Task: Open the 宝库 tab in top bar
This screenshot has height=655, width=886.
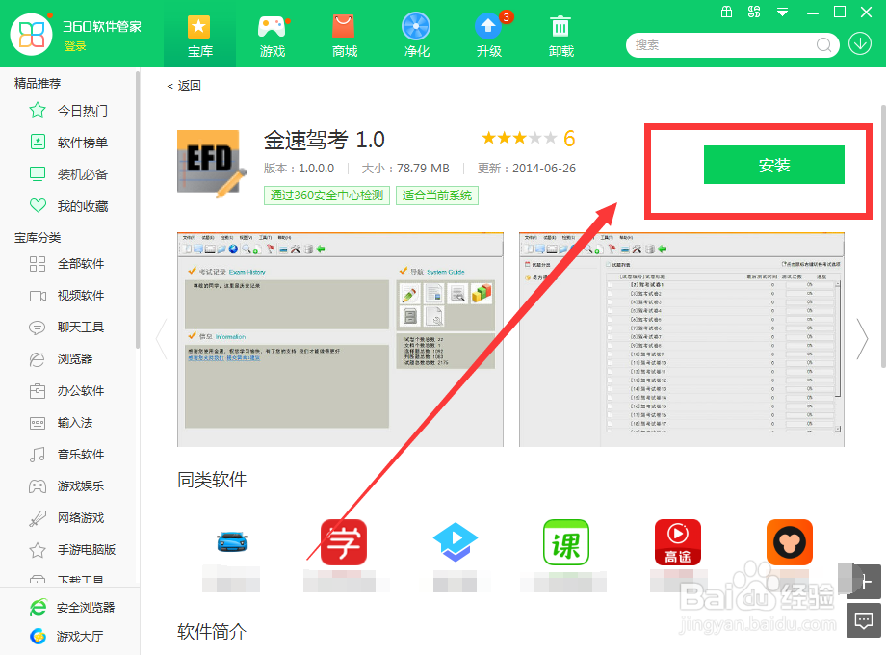Action: click(199, 35)
